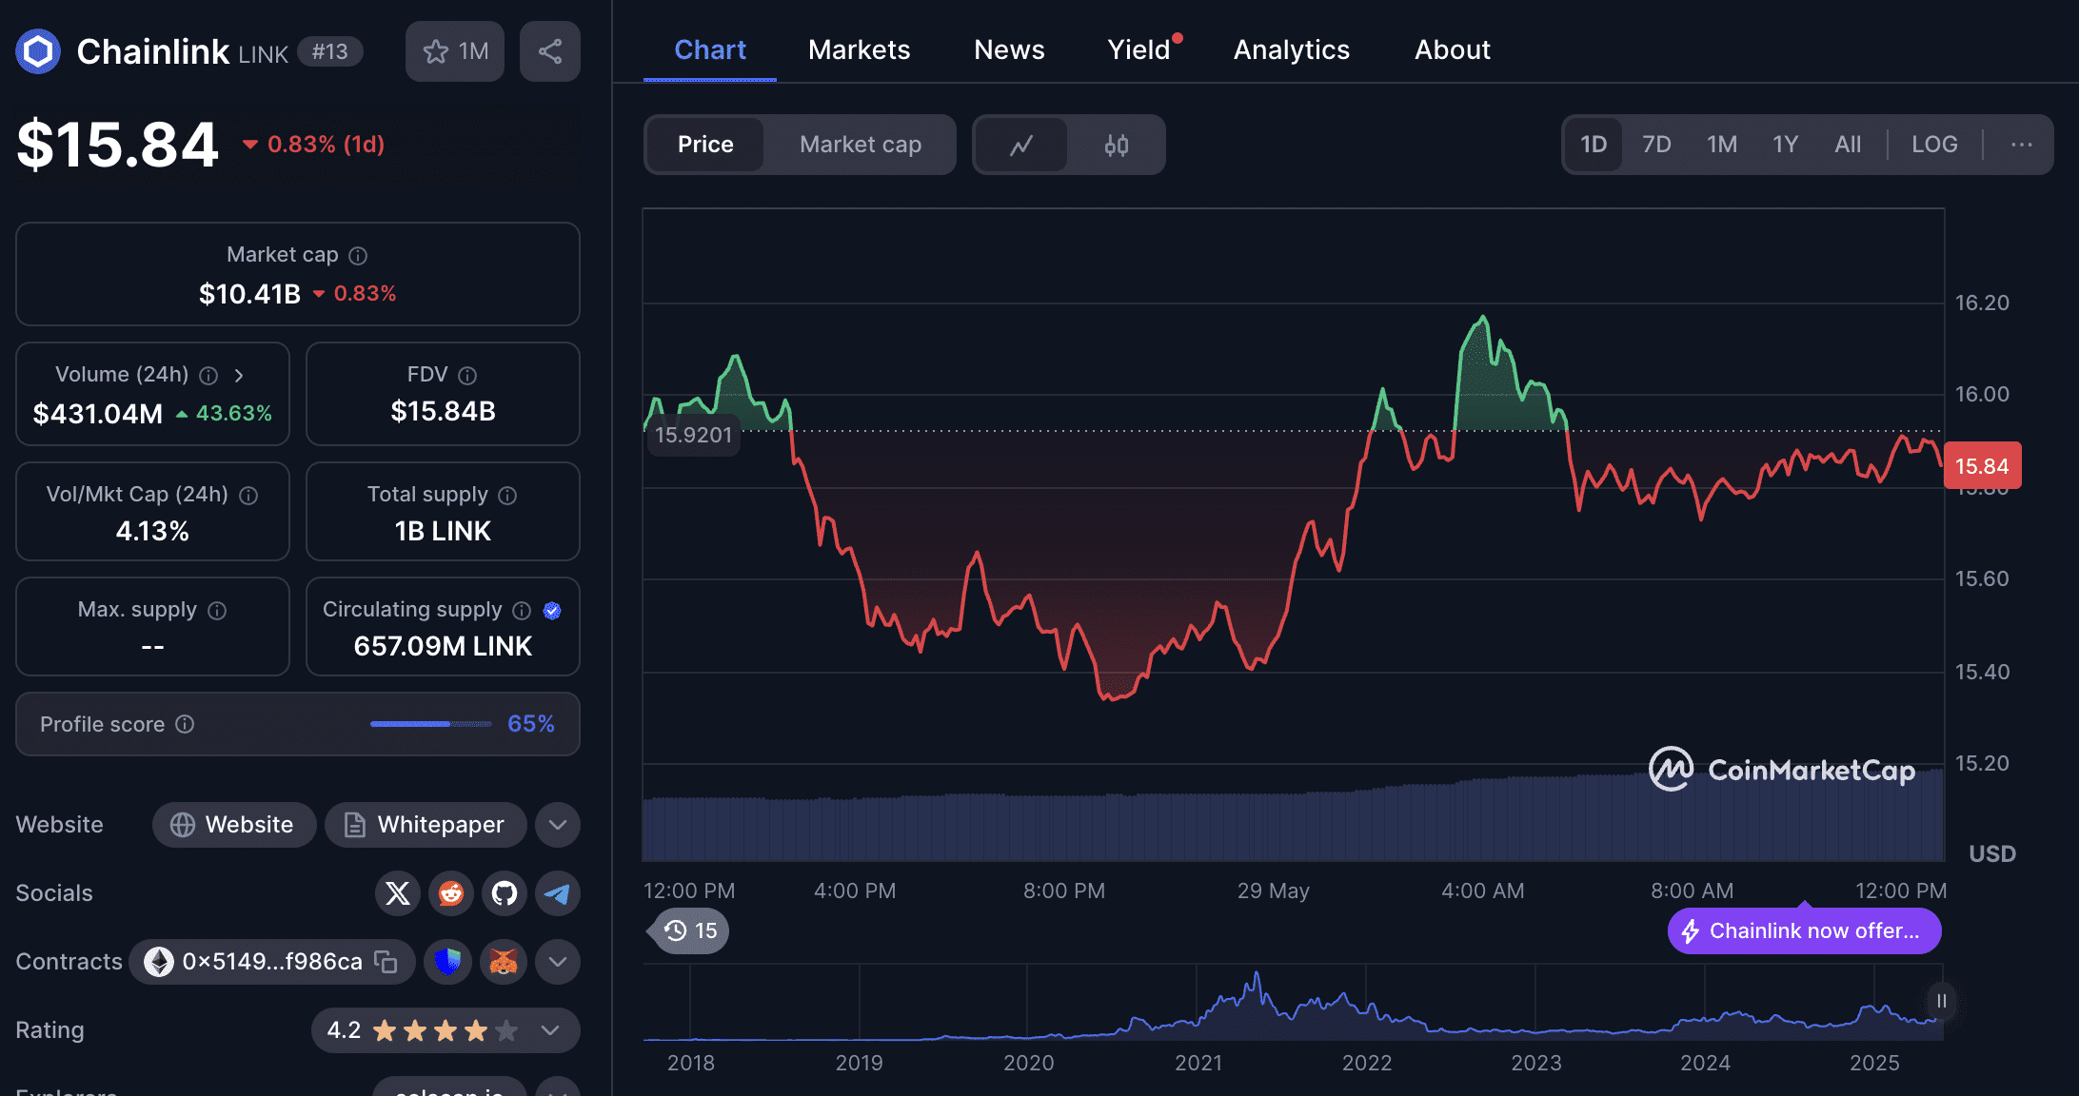
Task: Open the GitHub social link
Action: [x=505, y=892]
